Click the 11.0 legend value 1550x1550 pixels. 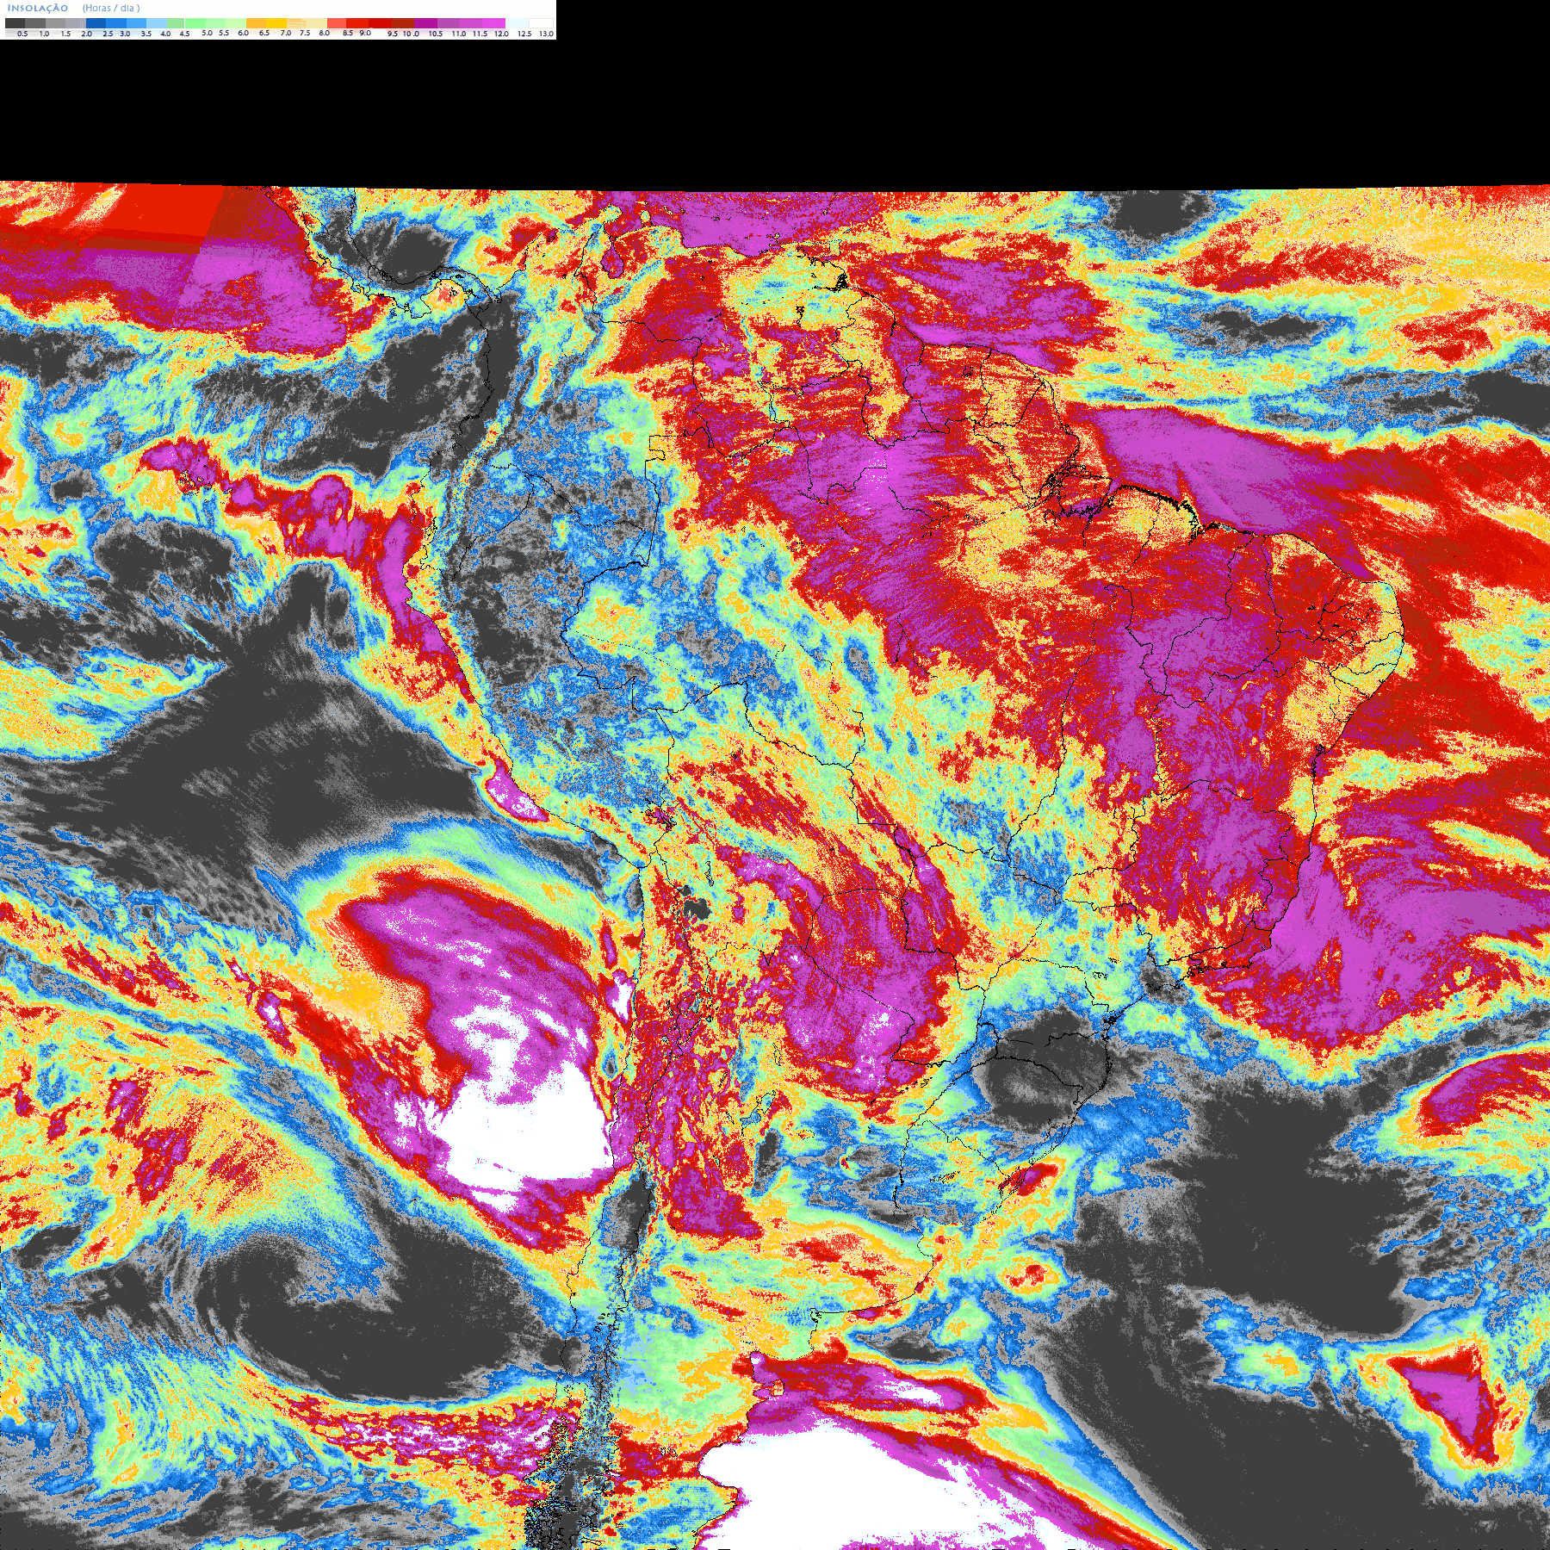(x=459, y=34)
